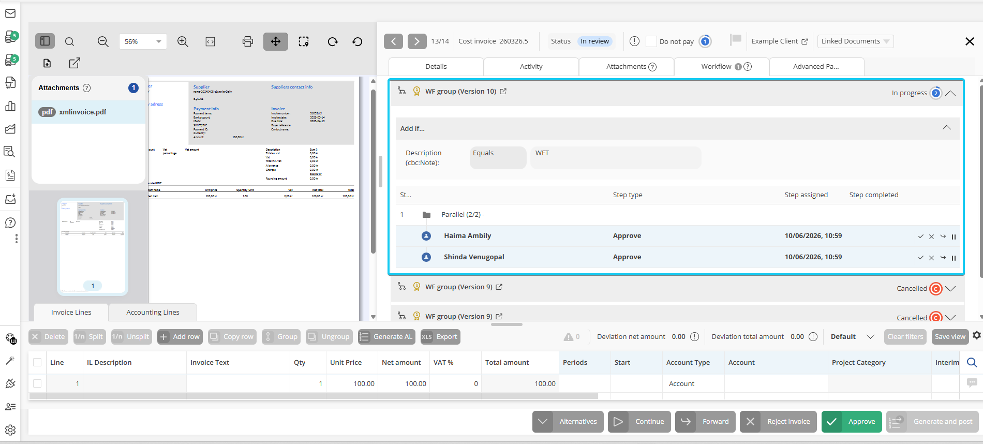Screen dimensions: 983x444
Task: Collapse the Add if condition panel
Action: click(x=946, y=128)
